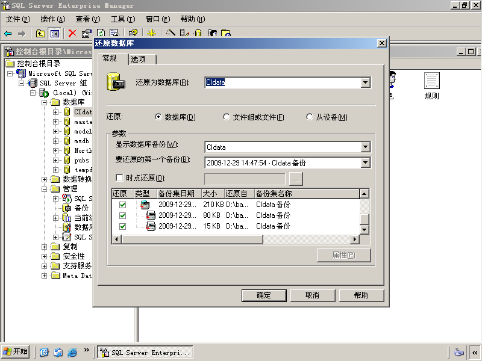Select the 文件组或文件(F) radio button
Viewport: 482px width, 361px height.
coord(227,117)
